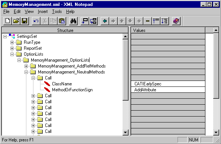
Task: Click the yellow minus sign toolbar icon
Action: 147,21
